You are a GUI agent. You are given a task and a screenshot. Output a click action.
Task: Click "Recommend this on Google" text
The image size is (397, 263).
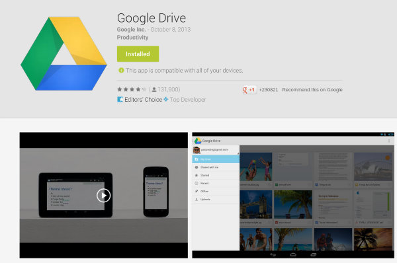pyautogui.click(x=312, y=90)
